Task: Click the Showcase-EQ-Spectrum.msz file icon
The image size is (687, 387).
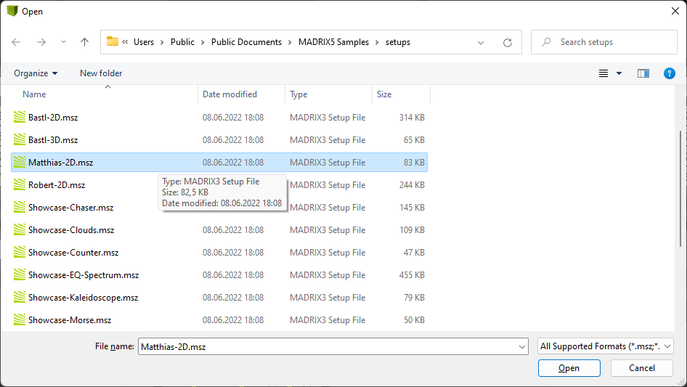Action: pos(20,274)
